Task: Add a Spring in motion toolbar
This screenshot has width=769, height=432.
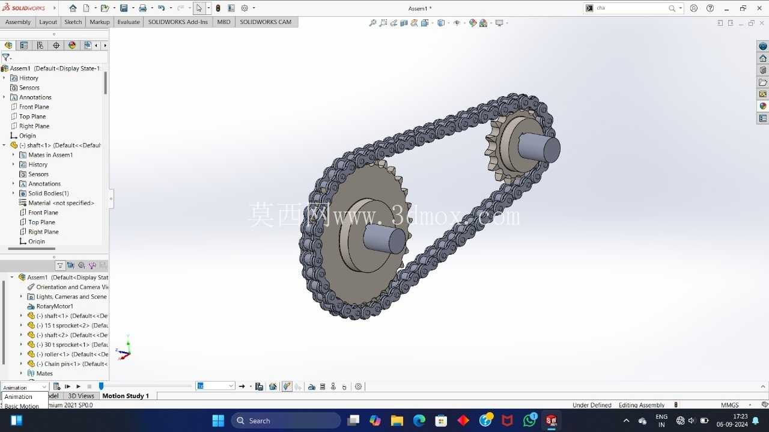Action: [x=323, y=386]
